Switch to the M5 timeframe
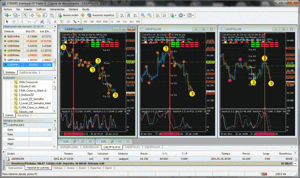 point(92,22)
